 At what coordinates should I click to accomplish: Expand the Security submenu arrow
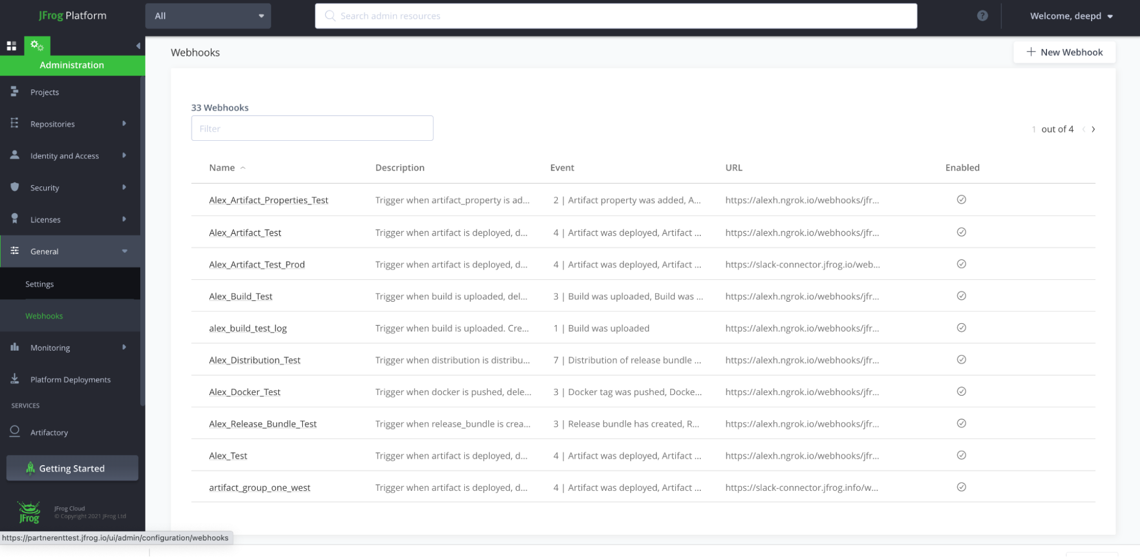point(124,187)
